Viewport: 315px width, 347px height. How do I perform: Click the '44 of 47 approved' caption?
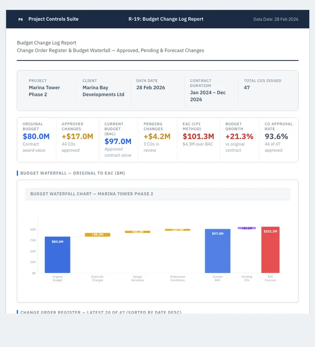(273, 147)
